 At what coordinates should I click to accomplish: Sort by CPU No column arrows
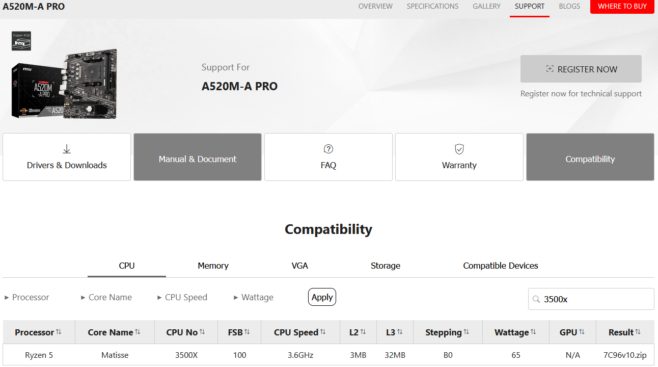tap(202, 332)
